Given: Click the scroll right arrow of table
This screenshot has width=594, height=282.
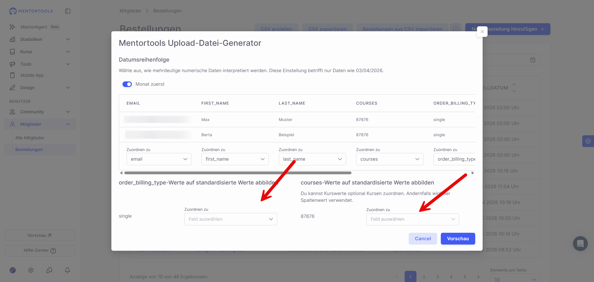Looking at the screenshot, I should coord(473,173).
